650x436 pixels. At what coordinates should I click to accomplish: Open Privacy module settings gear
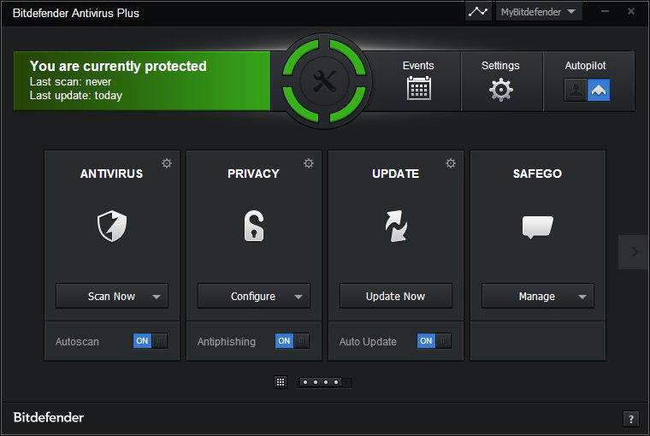point(309,163)
